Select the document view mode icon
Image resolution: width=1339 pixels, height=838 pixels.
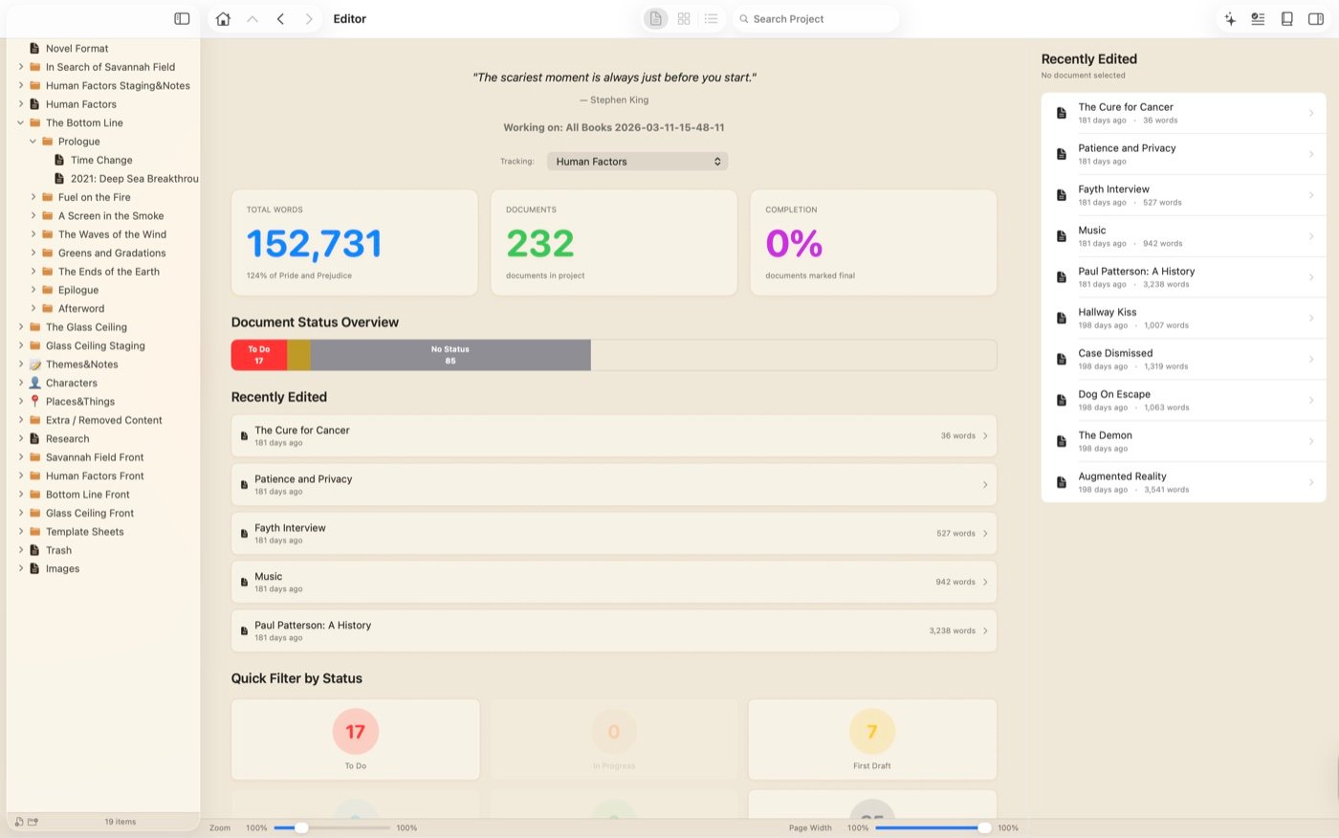pos(655,18)
